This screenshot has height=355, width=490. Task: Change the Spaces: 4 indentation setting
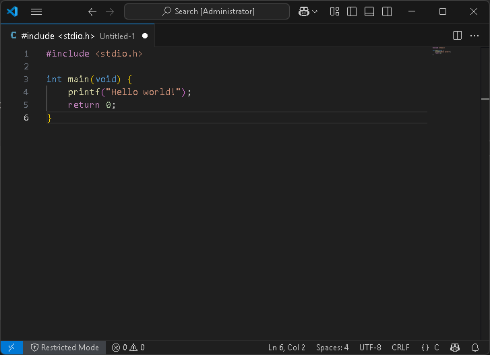[332, 348]
